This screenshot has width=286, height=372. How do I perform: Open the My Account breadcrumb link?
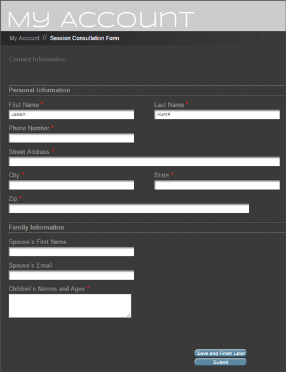coord(24,38)
